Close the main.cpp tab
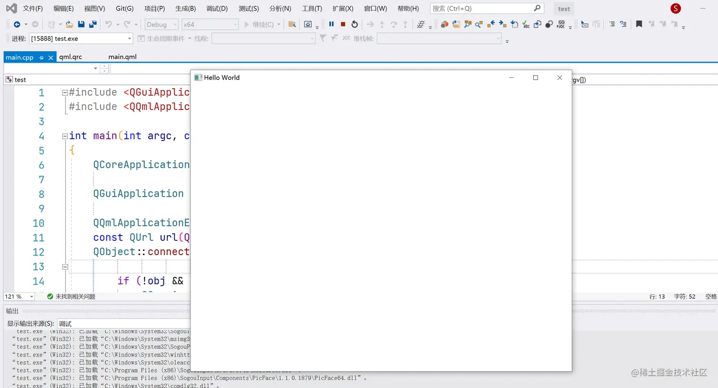The image size is (718, 388). pyautogui.click(x=51, y=57)
